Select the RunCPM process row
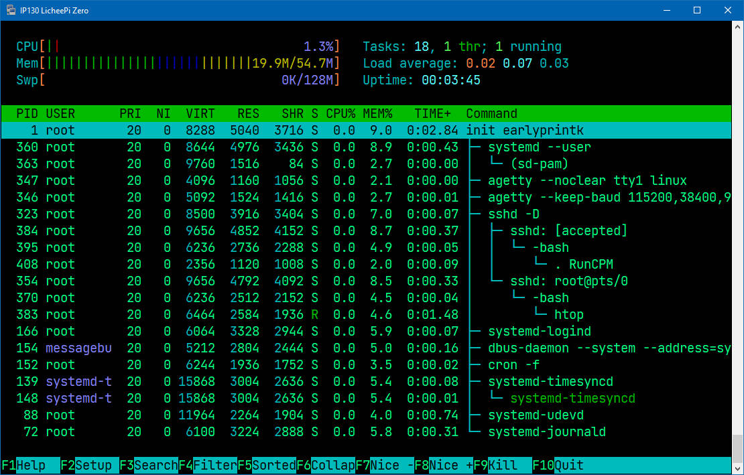This screenshot has height=475, width=744. 366,264
